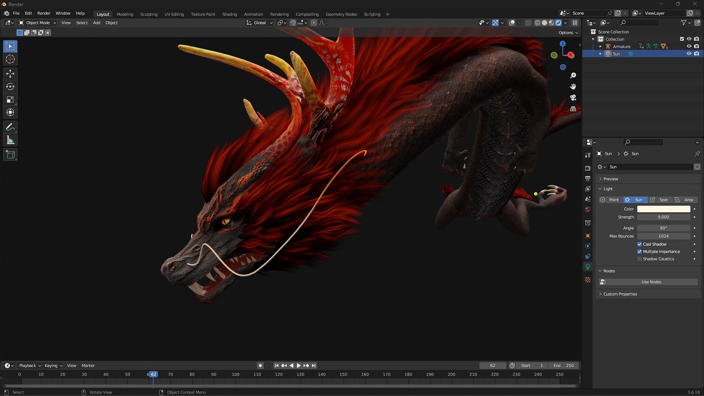Viewport: 704px width, 396px height.
Task: Select the Scale tool
Action: click(10, 99)
